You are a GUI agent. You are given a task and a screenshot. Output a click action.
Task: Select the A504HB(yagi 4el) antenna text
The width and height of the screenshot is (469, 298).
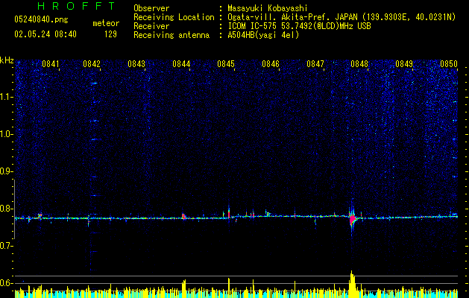(263, 35)
